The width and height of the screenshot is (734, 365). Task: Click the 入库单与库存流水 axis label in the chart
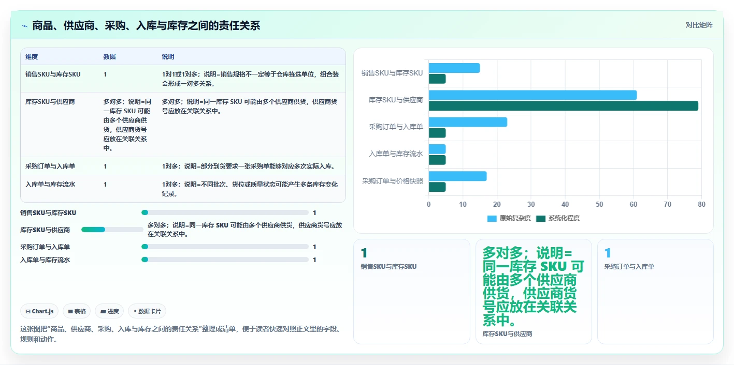click(396, 154)
